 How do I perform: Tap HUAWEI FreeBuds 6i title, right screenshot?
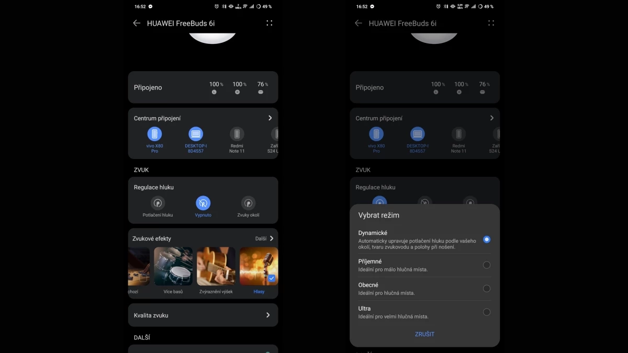pyautogui.click(x=402, y=23)
